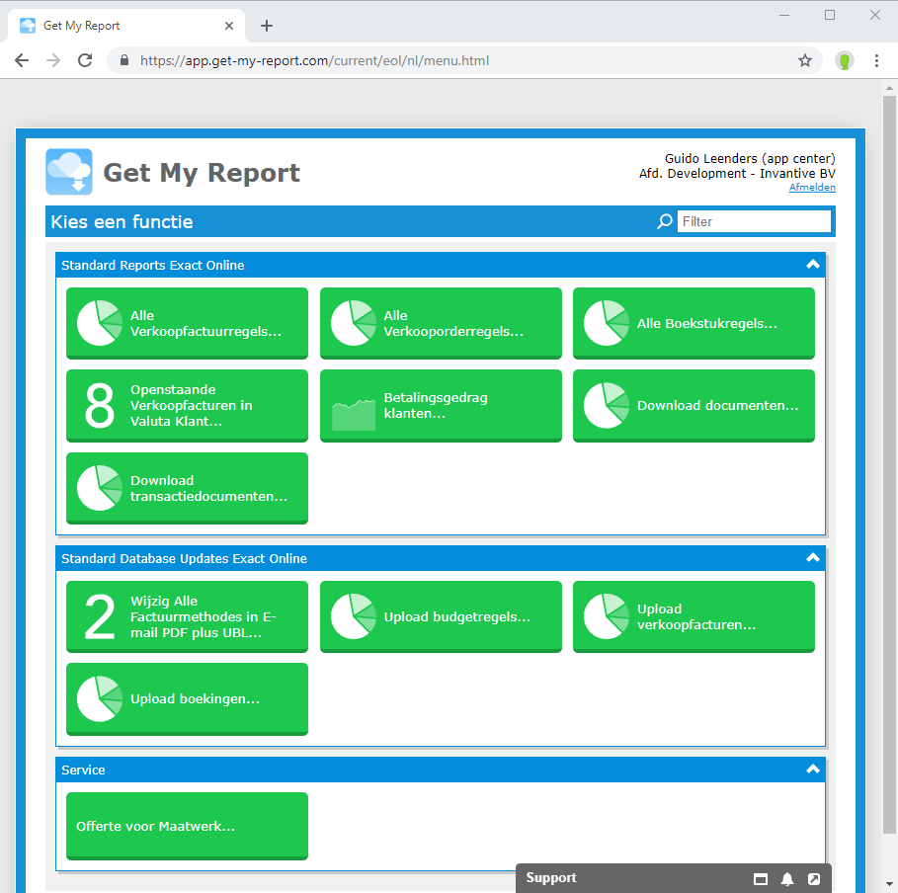The image size is (898, 893).
Task: Click the Afmelden logout link
Action: 812,188
